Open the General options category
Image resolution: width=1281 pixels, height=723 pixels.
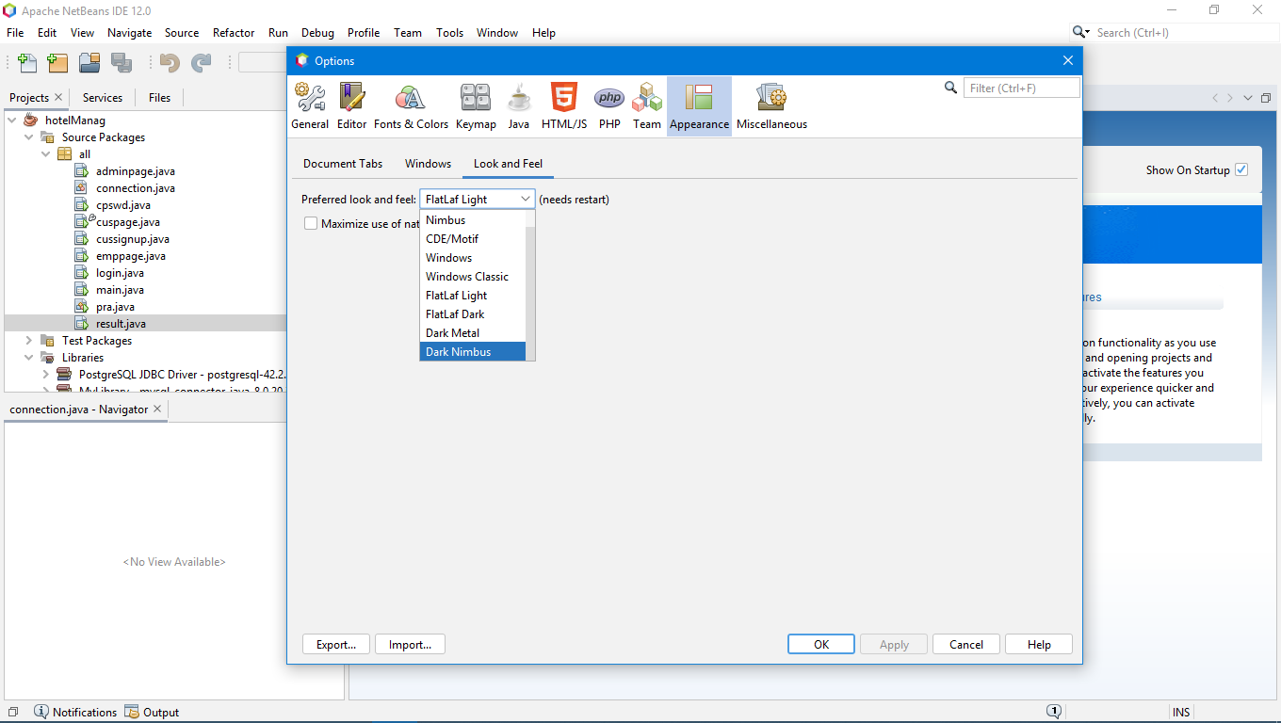[x=310, y=106]
